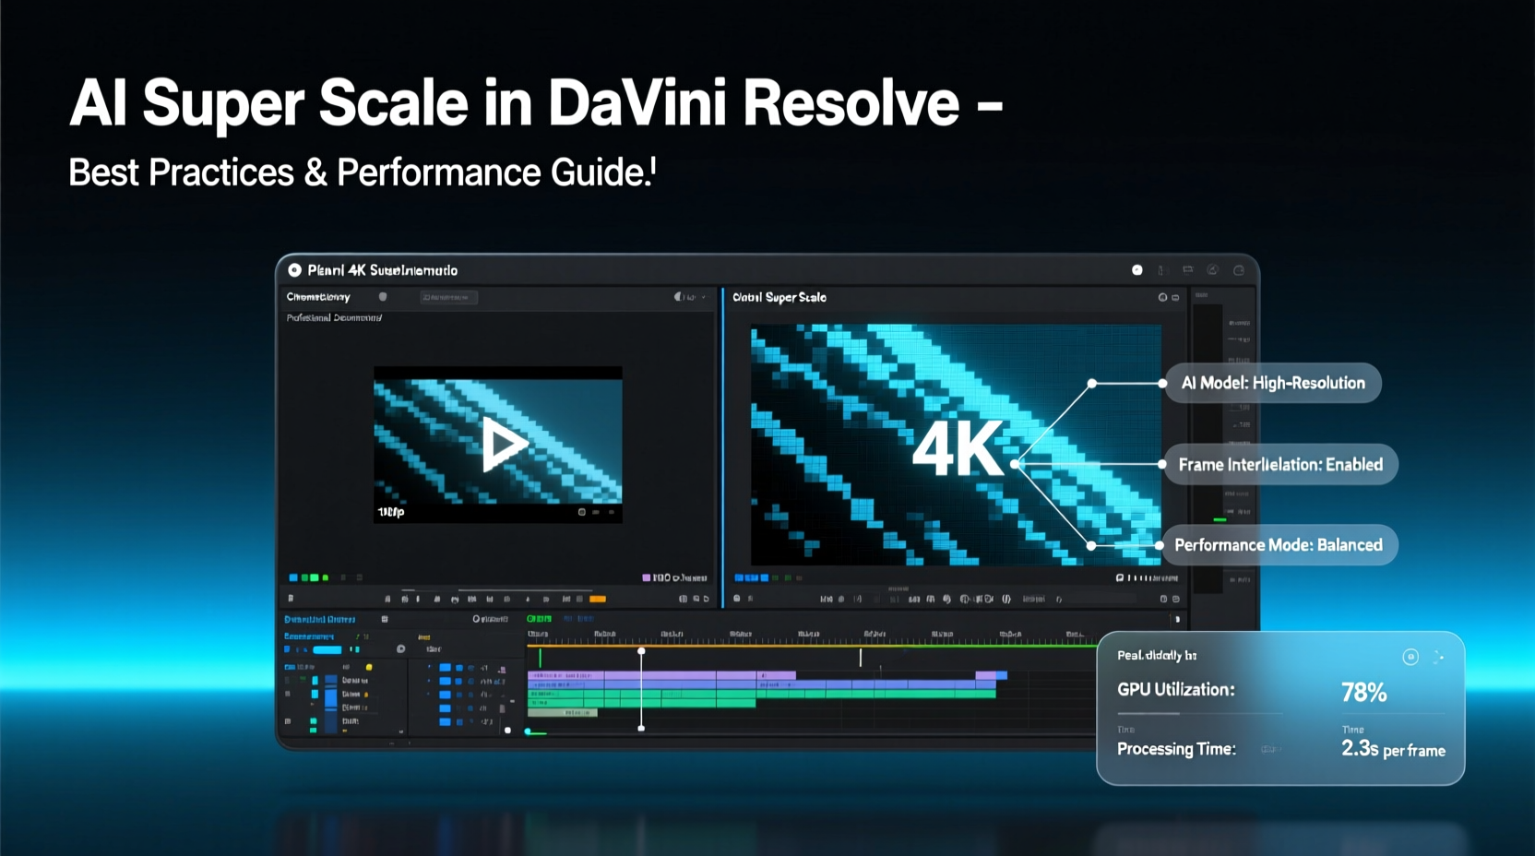This screenshot has height=856, width=1535.
Task: Click the purple swatch below the left viewer
Action: [x=647, y=577]
